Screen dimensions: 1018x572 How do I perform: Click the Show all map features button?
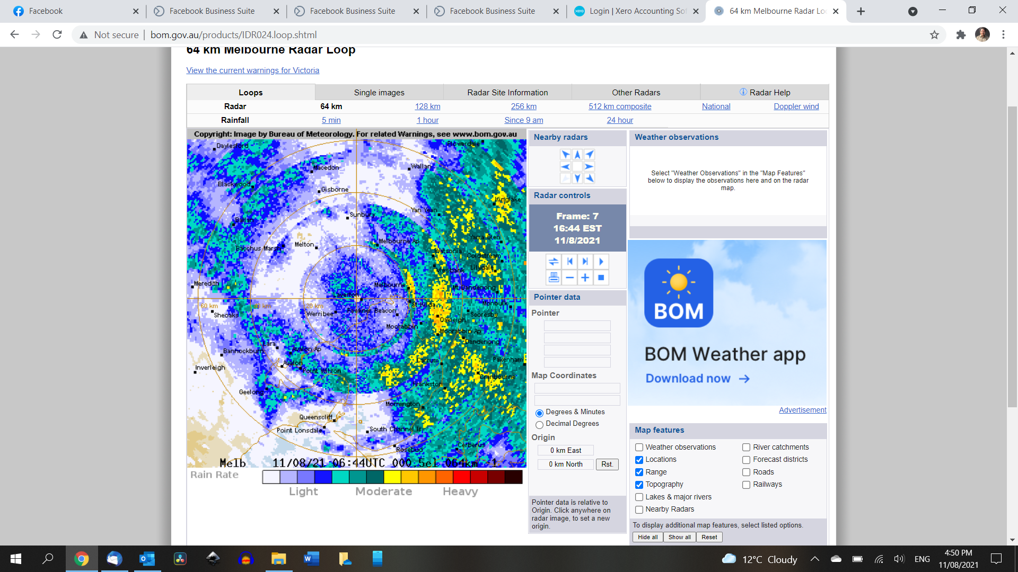(679, 537)
